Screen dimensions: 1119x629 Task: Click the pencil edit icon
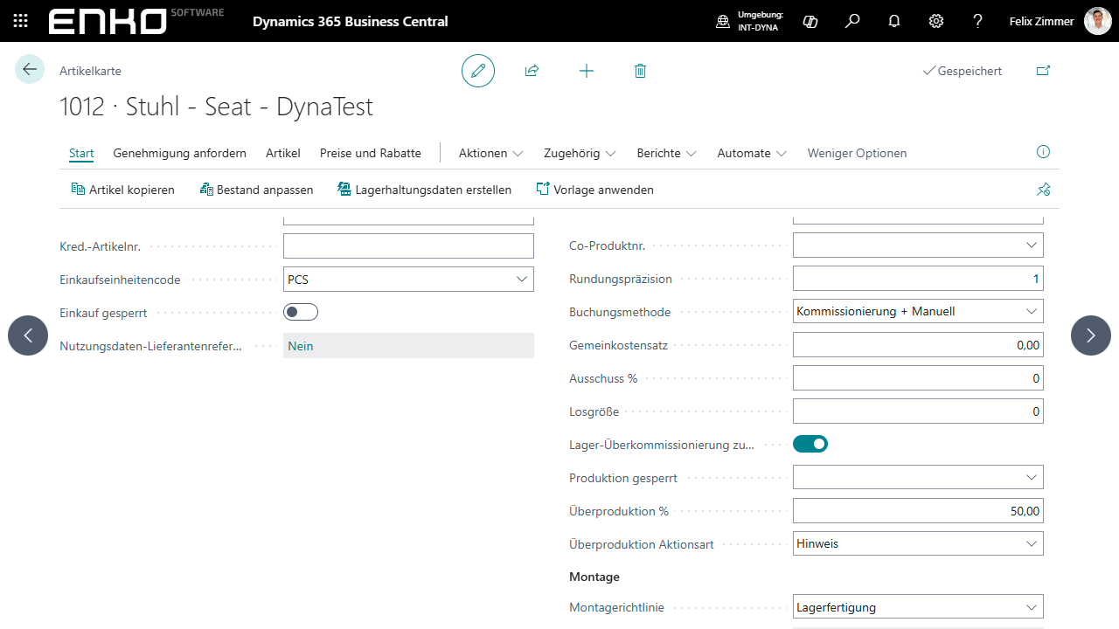click(478, 71)
